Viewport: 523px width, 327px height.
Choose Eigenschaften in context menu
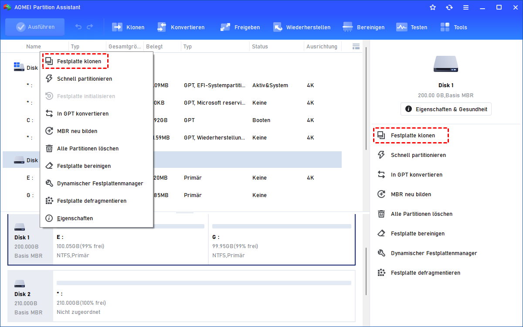point(96,218)
